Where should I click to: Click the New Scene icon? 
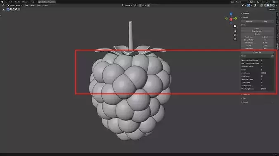[251, 2]
